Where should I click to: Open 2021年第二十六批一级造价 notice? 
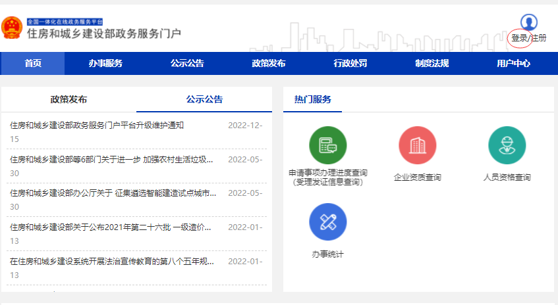point(110,227)
